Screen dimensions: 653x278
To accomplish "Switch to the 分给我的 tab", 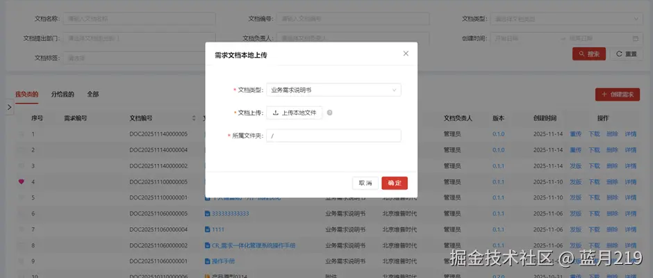I will coord(63,95).
